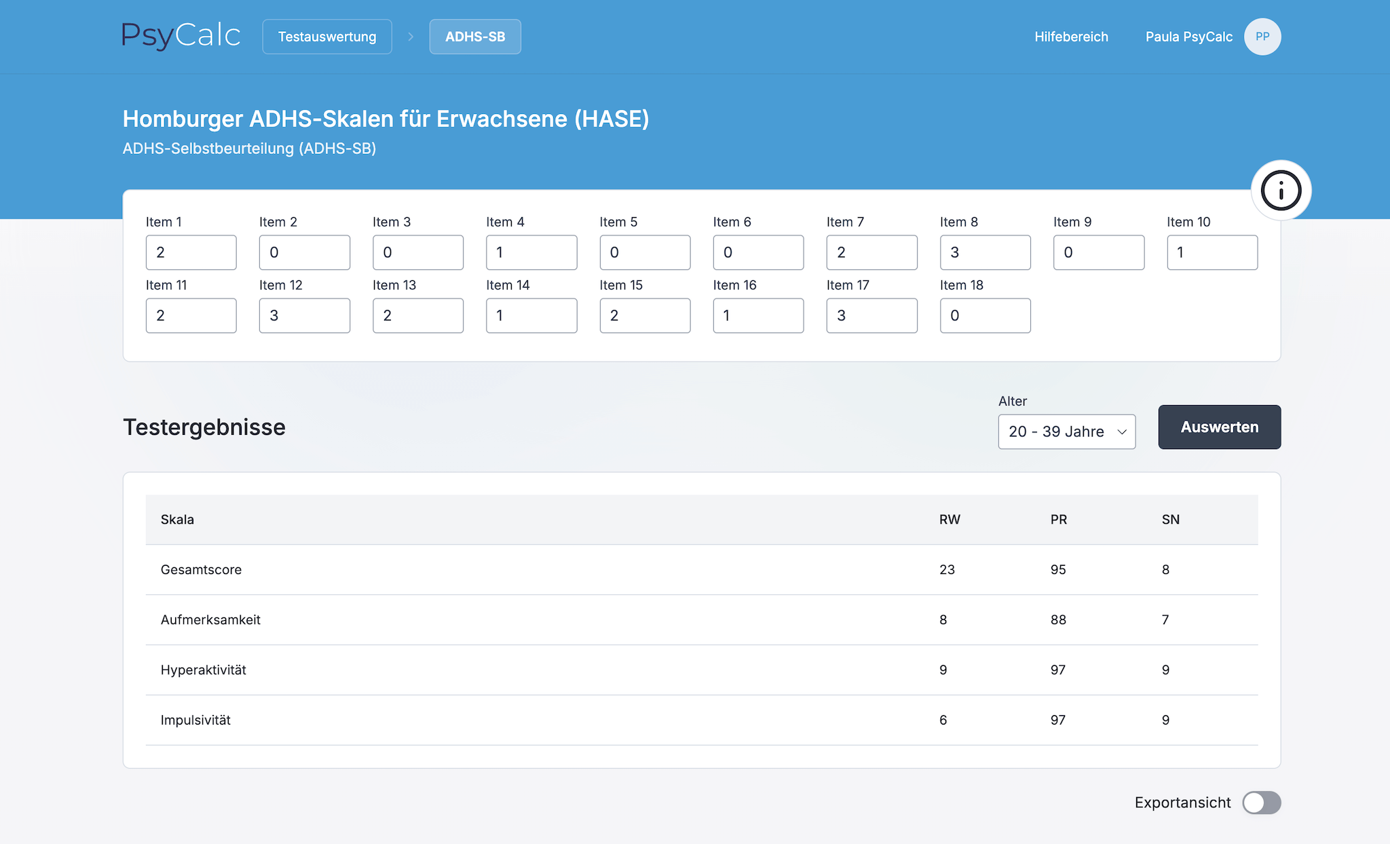Click the Item 5 input box
1390x844 pixels.
pyautogui.click(x=645, y=252)
